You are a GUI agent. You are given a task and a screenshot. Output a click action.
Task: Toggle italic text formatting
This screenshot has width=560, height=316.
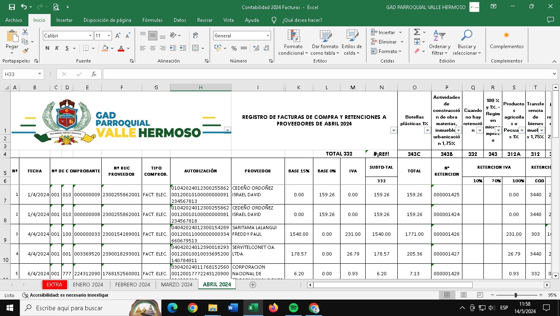57,48
